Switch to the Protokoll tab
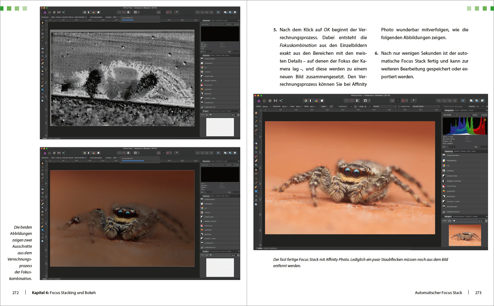This screenshot has width=494, height=306. tap(468, 216)
